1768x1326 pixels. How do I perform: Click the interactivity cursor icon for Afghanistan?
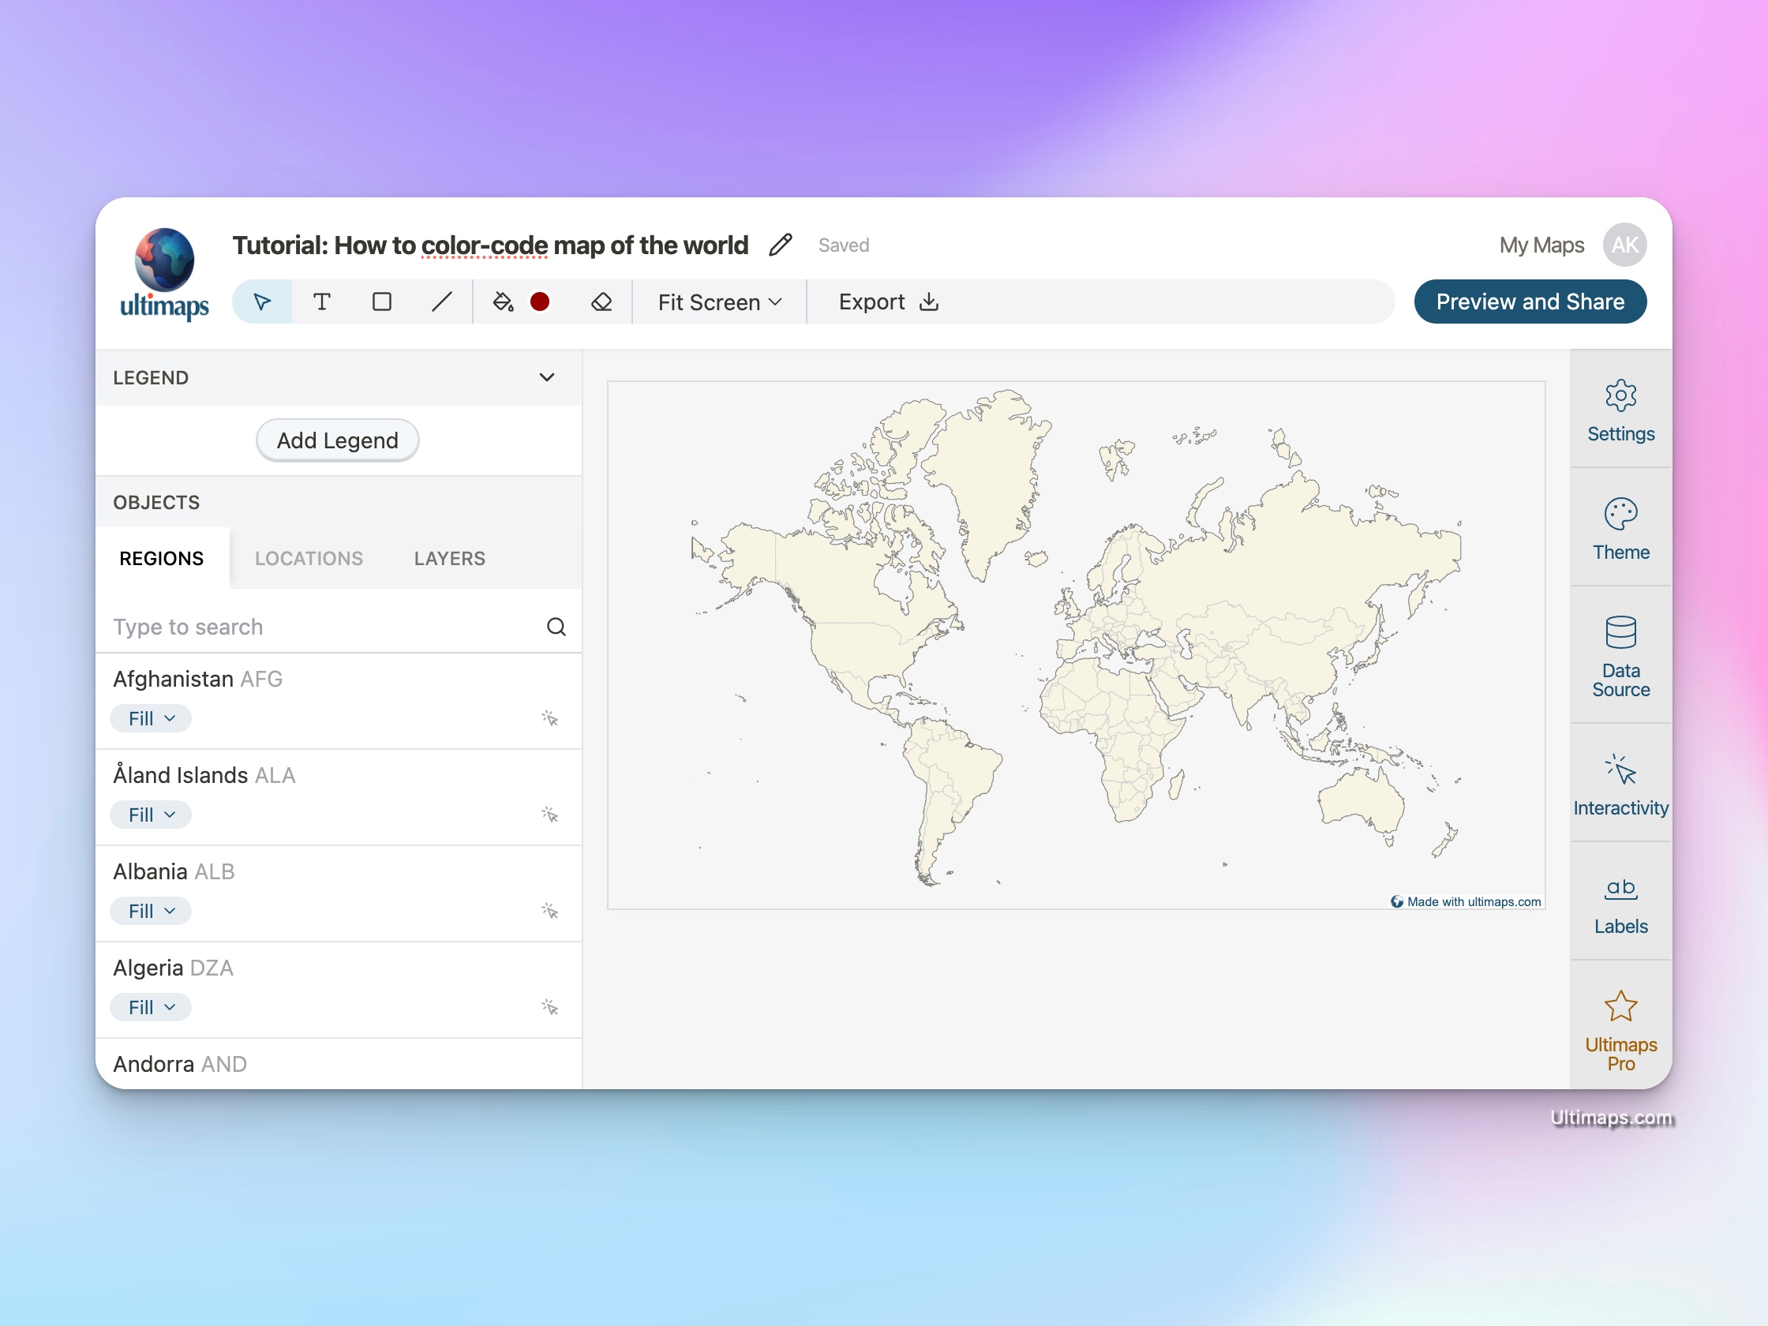click(x=551, y=718)
